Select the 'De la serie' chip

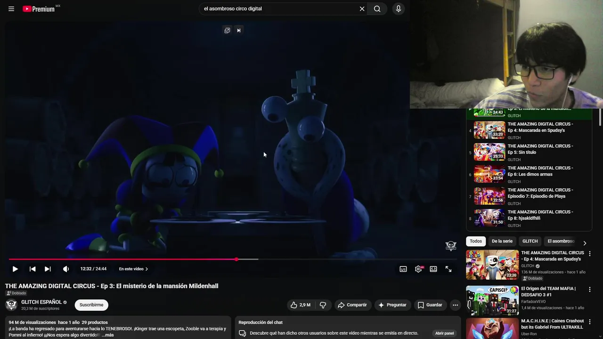(x=502, y=241)
